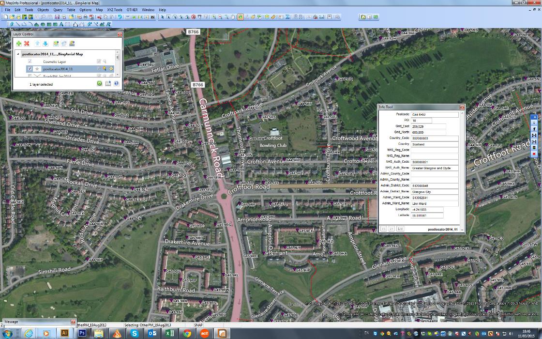
Task: Toggle the Cosmetic Layer visibility checkbox
Action: coord(30,61)
